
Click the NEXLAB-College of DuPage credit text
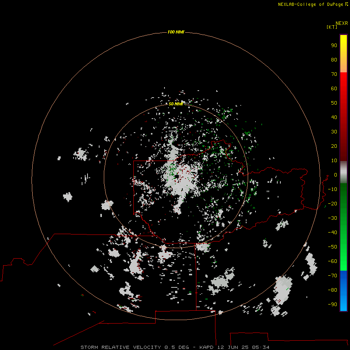click(310, 4)
